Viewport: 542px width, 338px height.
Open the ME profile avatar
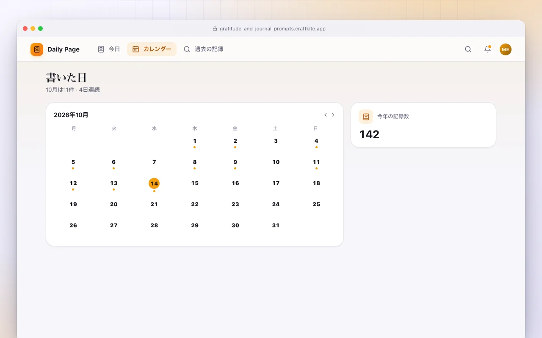506,49
